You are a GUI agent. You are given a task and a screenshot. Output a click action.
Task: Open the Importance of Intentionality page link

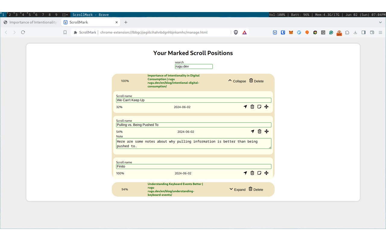173,81
